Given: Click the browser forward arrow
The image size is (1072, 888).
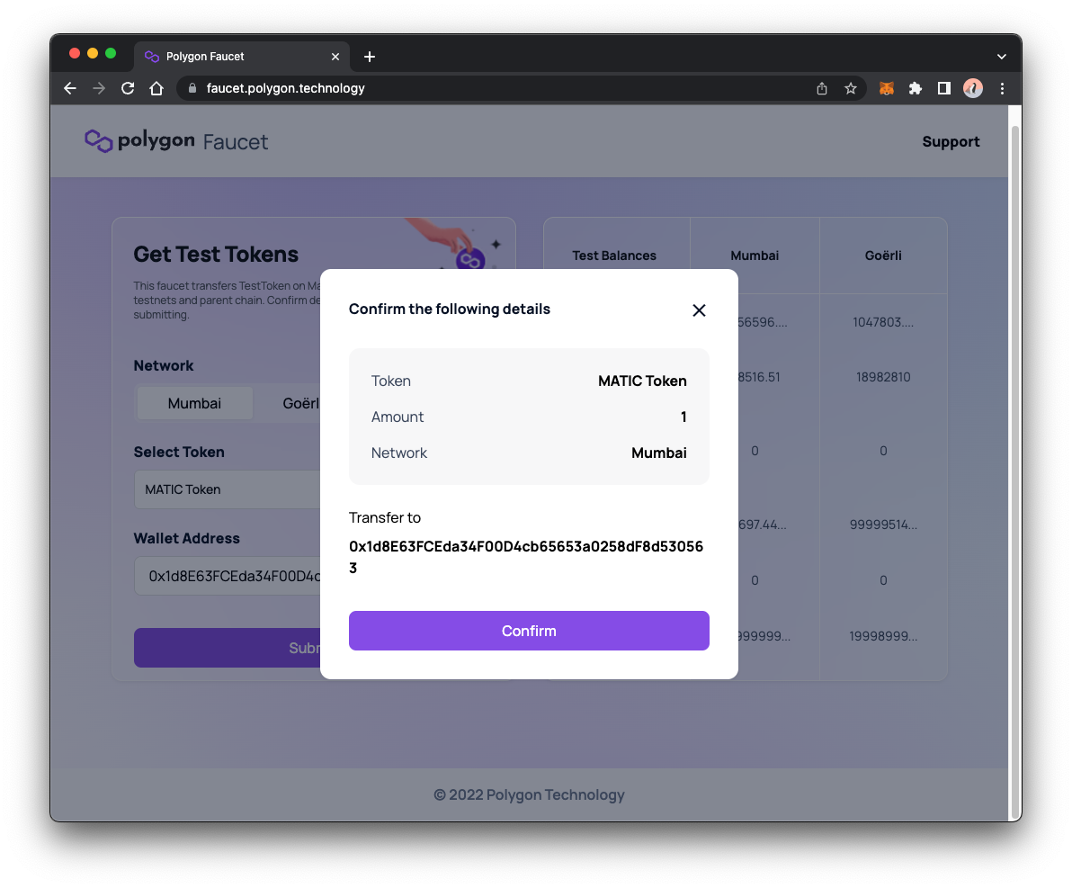Looking at the screenshot, I should 99,88.
